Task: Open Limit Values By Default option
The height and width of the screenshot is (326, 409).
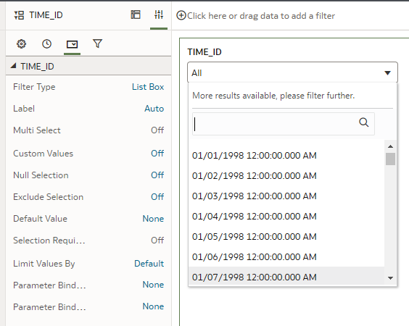Action: point(149,264)
